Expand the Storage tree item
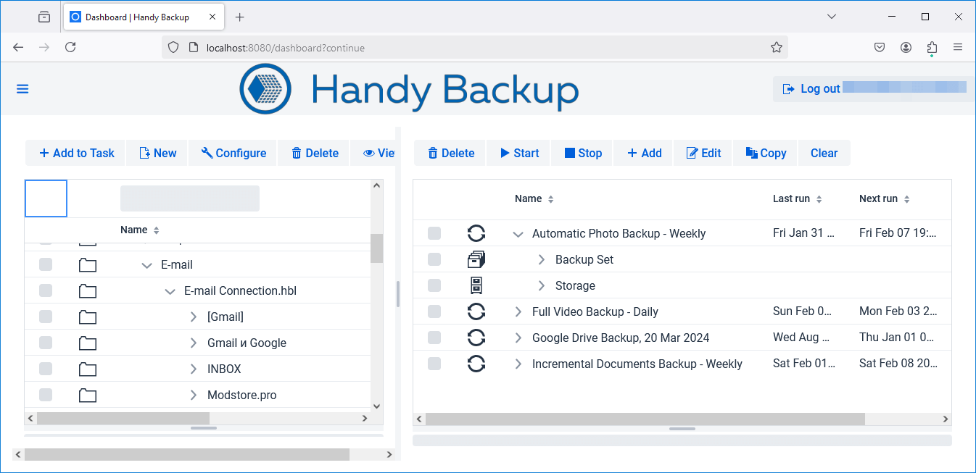 (x=541, y=285)
